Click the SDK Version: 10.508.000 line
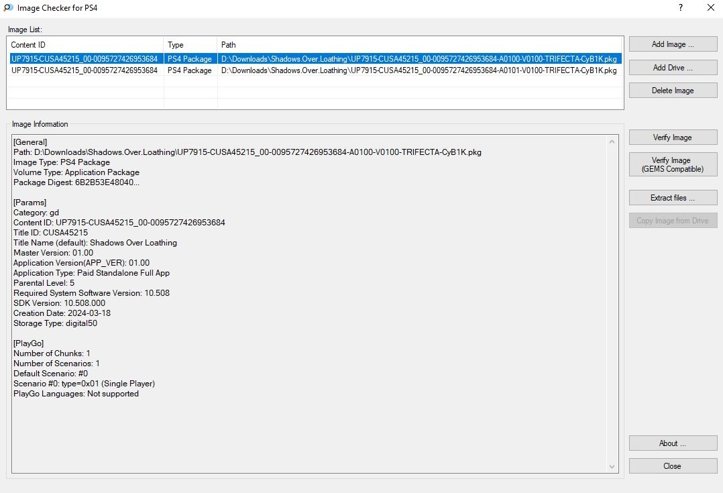Image resolution: width=723 pixels, height=493 pixels. (x=60, y=303)
